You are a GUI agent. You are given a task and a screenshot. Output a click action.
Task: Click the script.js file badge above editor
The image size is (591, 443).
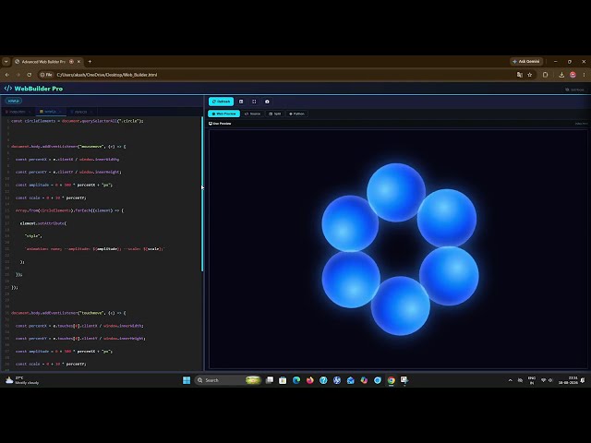click(x=14, y=101)
